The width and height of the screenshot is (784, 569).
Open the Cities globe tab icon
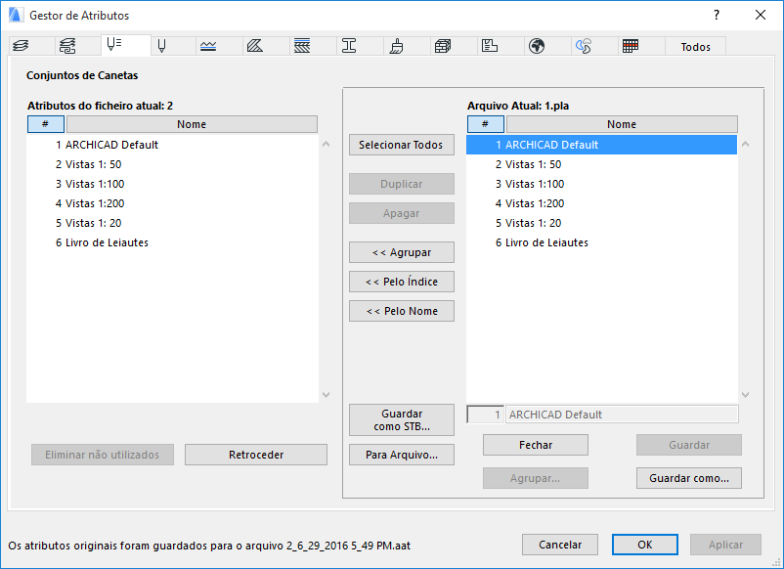(x=537, y=46)
